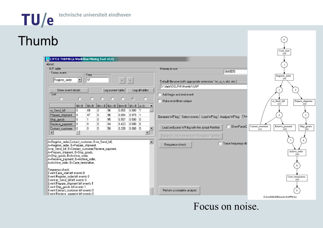Viewport: 323px width, 228px height.
Task: Click the Little Thumb title bar icon
Action: (x=48, y=59)
